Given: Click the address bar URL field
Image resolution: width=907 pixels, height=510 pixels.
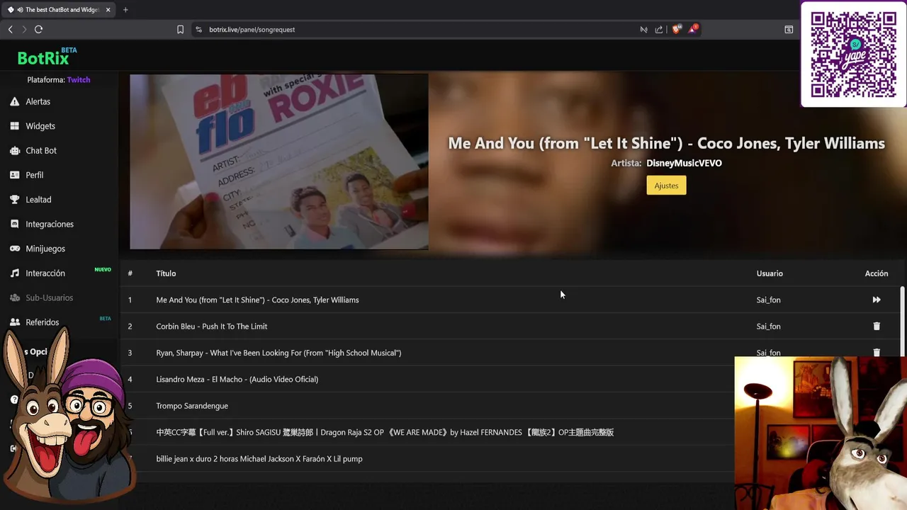Looking at the screenshot, I should tap(418, 30).
